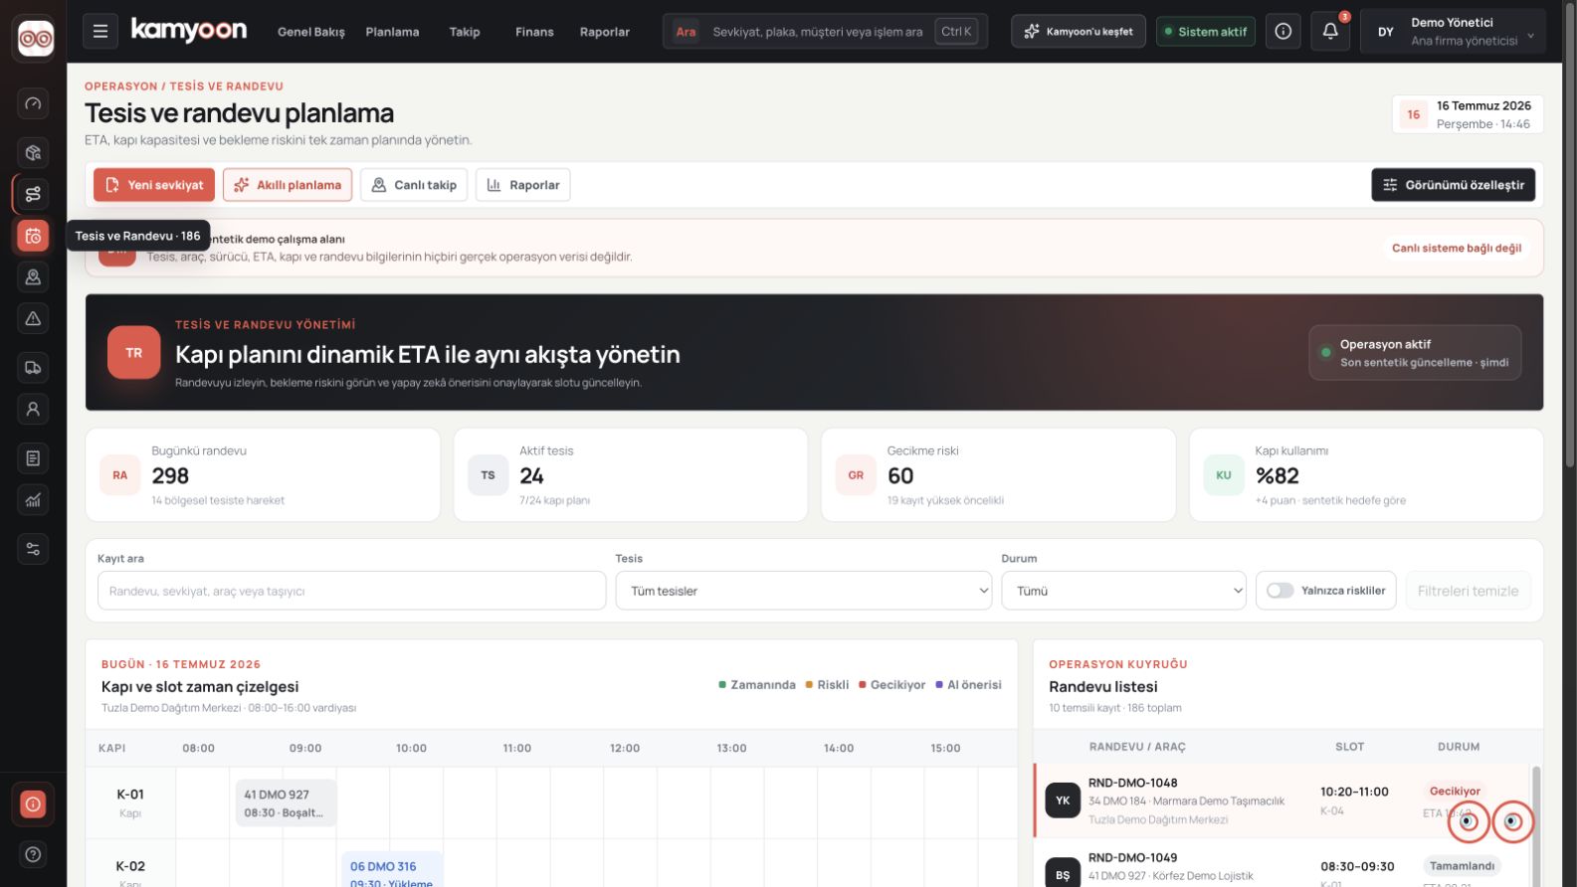Open the help question mark sidebar icon
The height and width of the screenshot is (887, 1577).
[33, 854]
